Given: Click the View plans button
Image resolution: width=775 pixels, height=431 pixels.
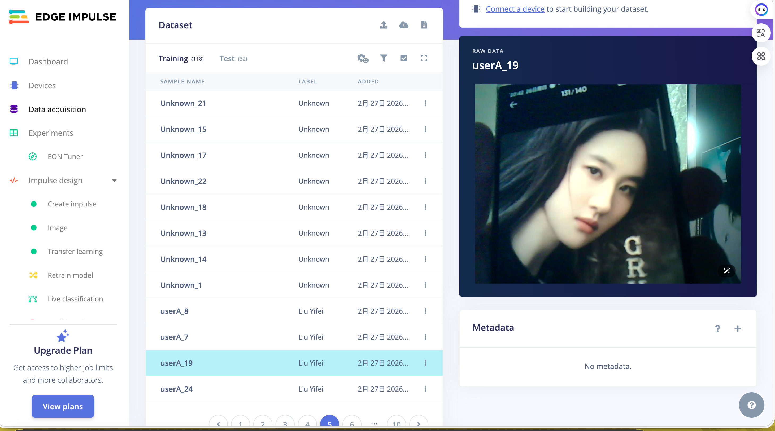Looking at the screenshot, I should coord(63,406).
